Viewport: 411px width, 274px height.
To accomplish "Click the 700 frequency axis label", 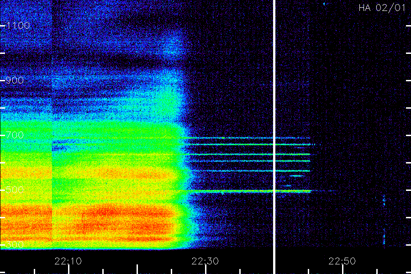I will [15, 135].
